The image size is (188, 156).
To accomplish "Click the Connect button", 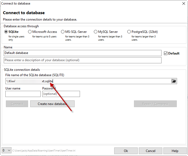I will pyautogui.click(x=17, y=104).
